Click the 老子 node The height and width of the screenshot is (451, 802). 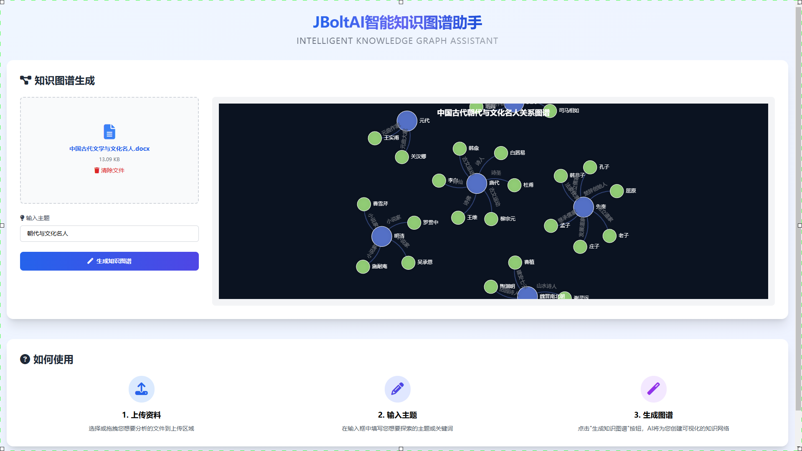(609, 236)
